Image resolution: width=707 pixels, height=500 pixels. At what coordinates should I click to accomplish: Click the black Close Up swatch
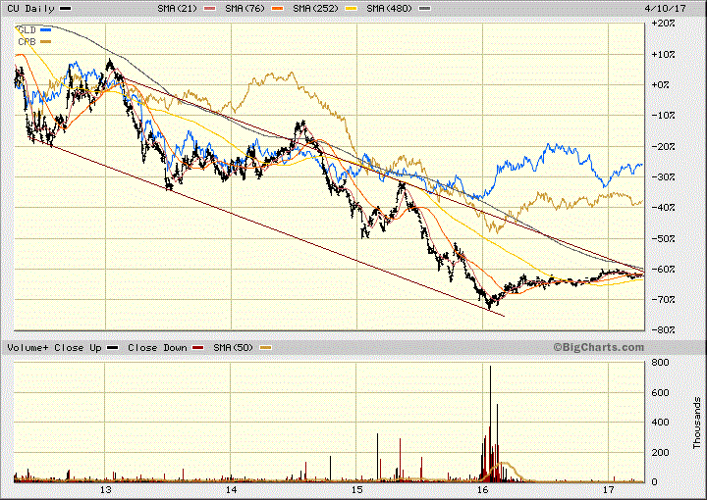(x=113, y=348)
